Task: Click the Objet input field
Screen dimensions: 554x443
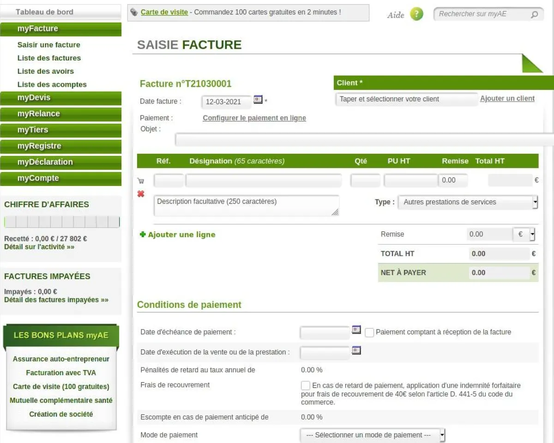Action: click(x=364, y=140)
